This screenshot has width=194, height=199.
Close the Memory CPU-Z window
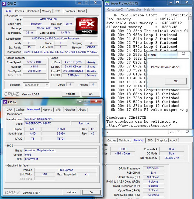(x=188, y=132)
